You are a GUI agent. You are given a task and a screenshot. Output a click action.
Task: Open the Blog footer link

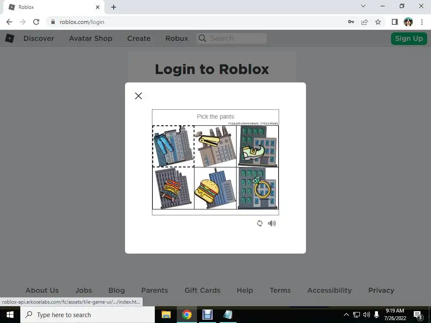coord(117,290)
